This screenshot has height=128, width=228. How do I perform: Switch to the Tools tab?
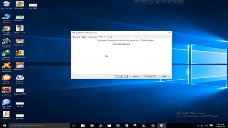tap(109, 37)
